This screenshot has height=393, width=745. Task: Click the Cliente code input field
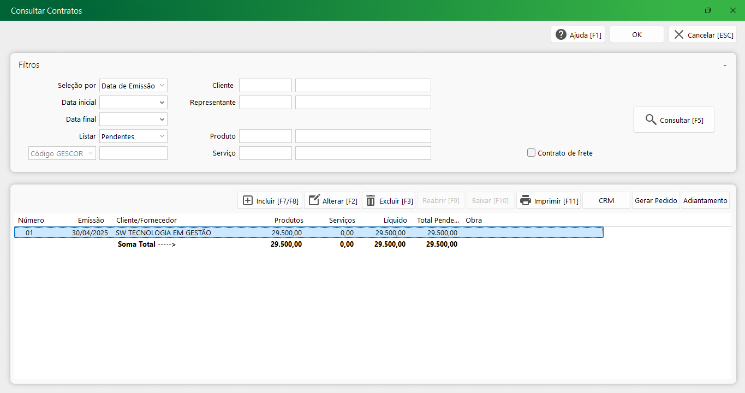point(265,86)
